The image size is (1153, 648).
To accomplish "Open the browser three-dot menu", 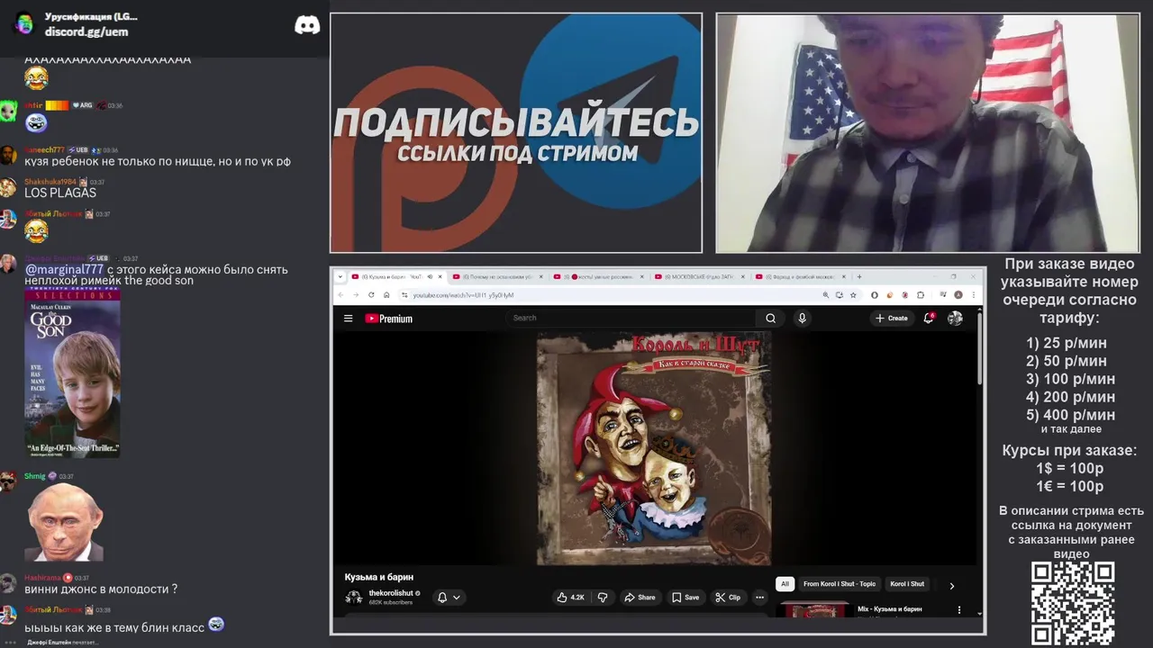I will pos(974,295).
